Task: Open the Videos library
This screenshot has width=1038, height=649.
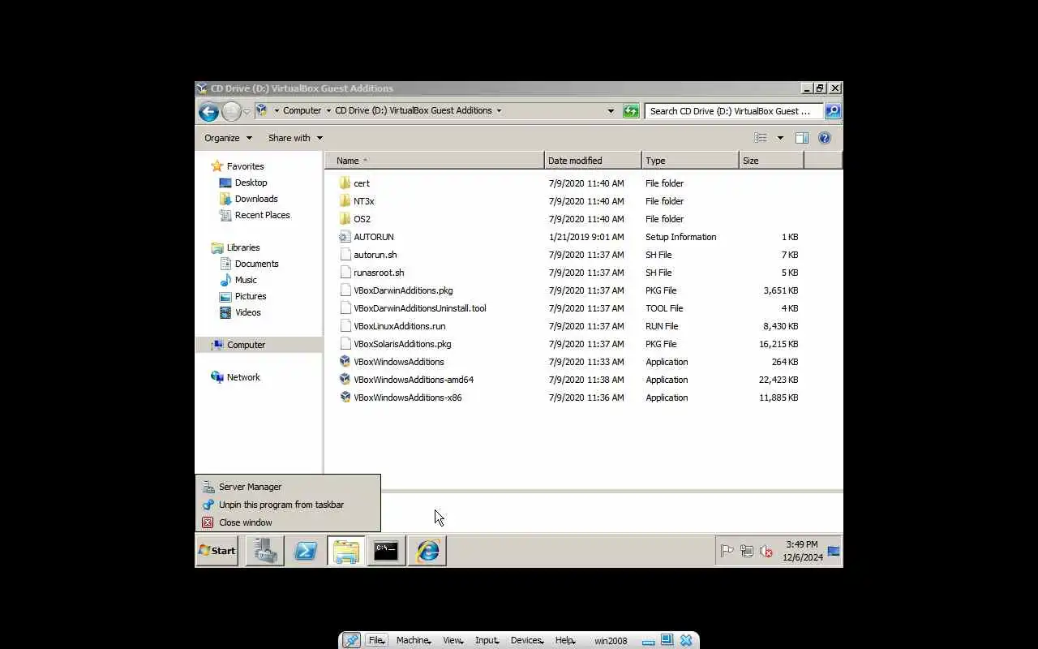Action: tap(248, 312)
